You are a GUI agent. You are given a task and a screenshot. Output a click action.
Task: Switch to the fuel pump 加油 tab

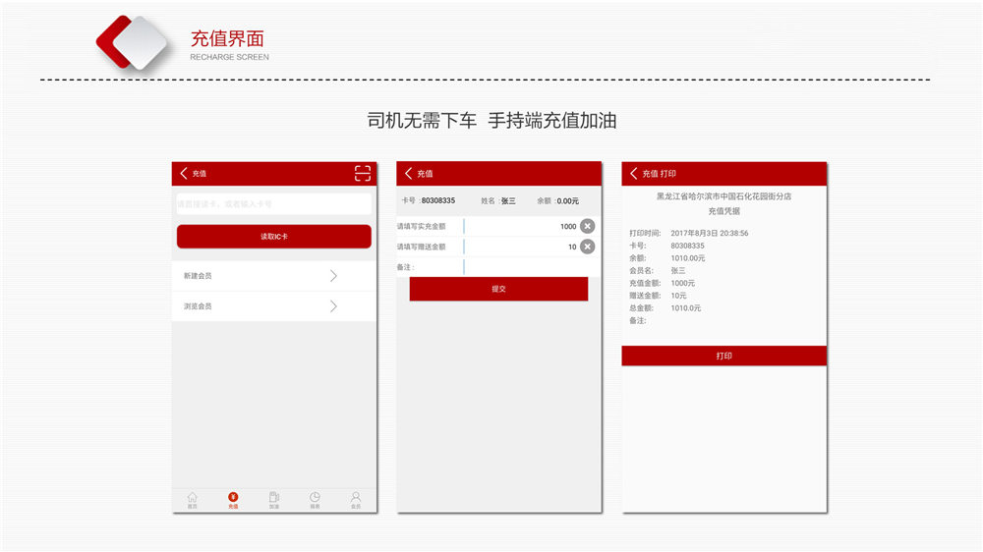(274, 500)
